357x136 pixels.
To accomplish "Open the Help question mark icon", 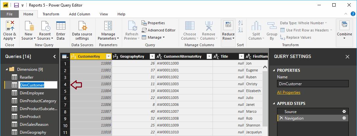I will (353, 14).
